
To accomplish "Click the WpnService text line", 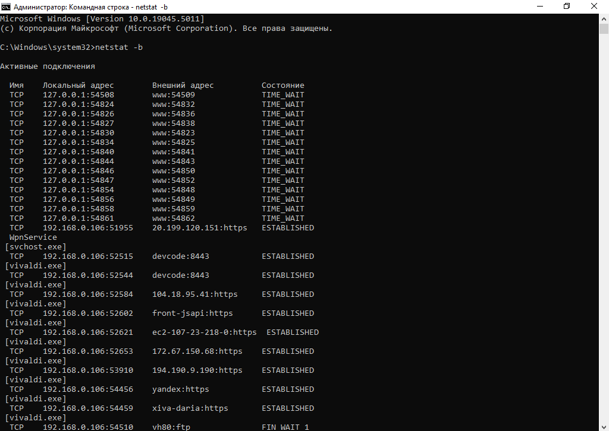I will [33, 237].
